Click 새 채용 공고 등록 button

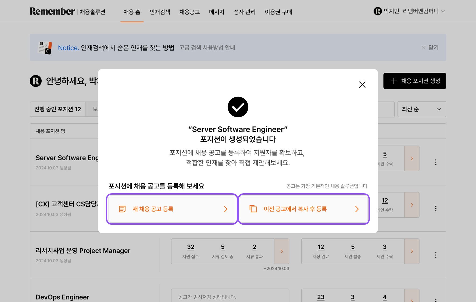[x=172, y=209]
